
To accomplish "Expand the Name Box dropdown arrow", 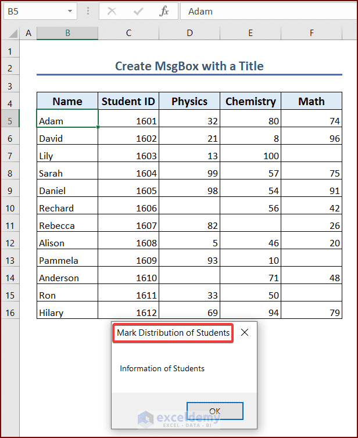I will tap(70, 12).
